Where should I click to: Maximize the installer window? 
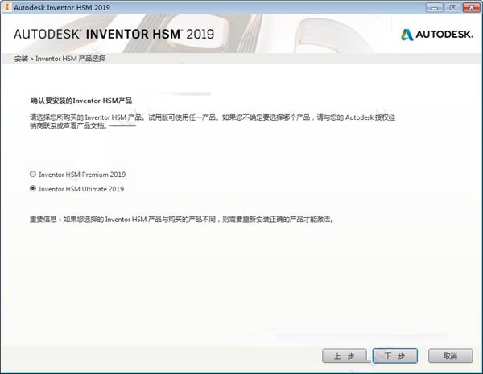(452, 7)
